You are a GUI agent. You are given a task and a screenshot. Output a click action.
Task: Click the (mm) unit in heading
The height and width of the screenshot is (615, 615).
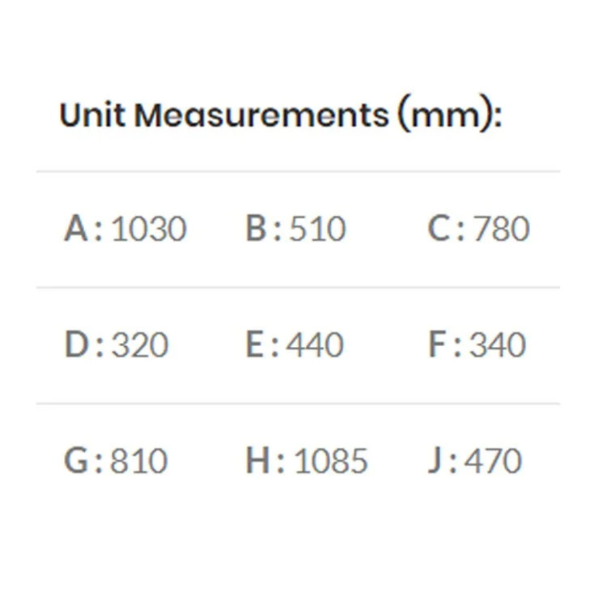tap(449, 115)
